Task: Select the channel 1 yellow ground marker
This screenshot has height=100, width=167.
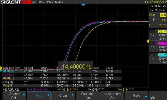Action: pyautogui.click(x=1, y=68)
